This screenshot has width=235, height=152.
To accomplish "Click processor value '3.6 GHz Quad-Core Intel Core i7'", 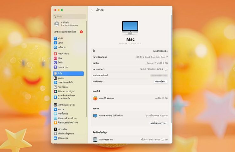I will pos(152,57).
